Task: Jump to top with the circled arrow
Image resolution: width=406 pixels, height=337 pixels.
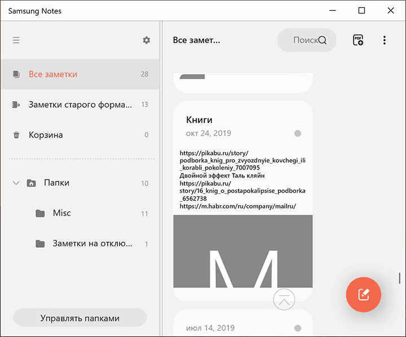Action: [x=284, y=299]
